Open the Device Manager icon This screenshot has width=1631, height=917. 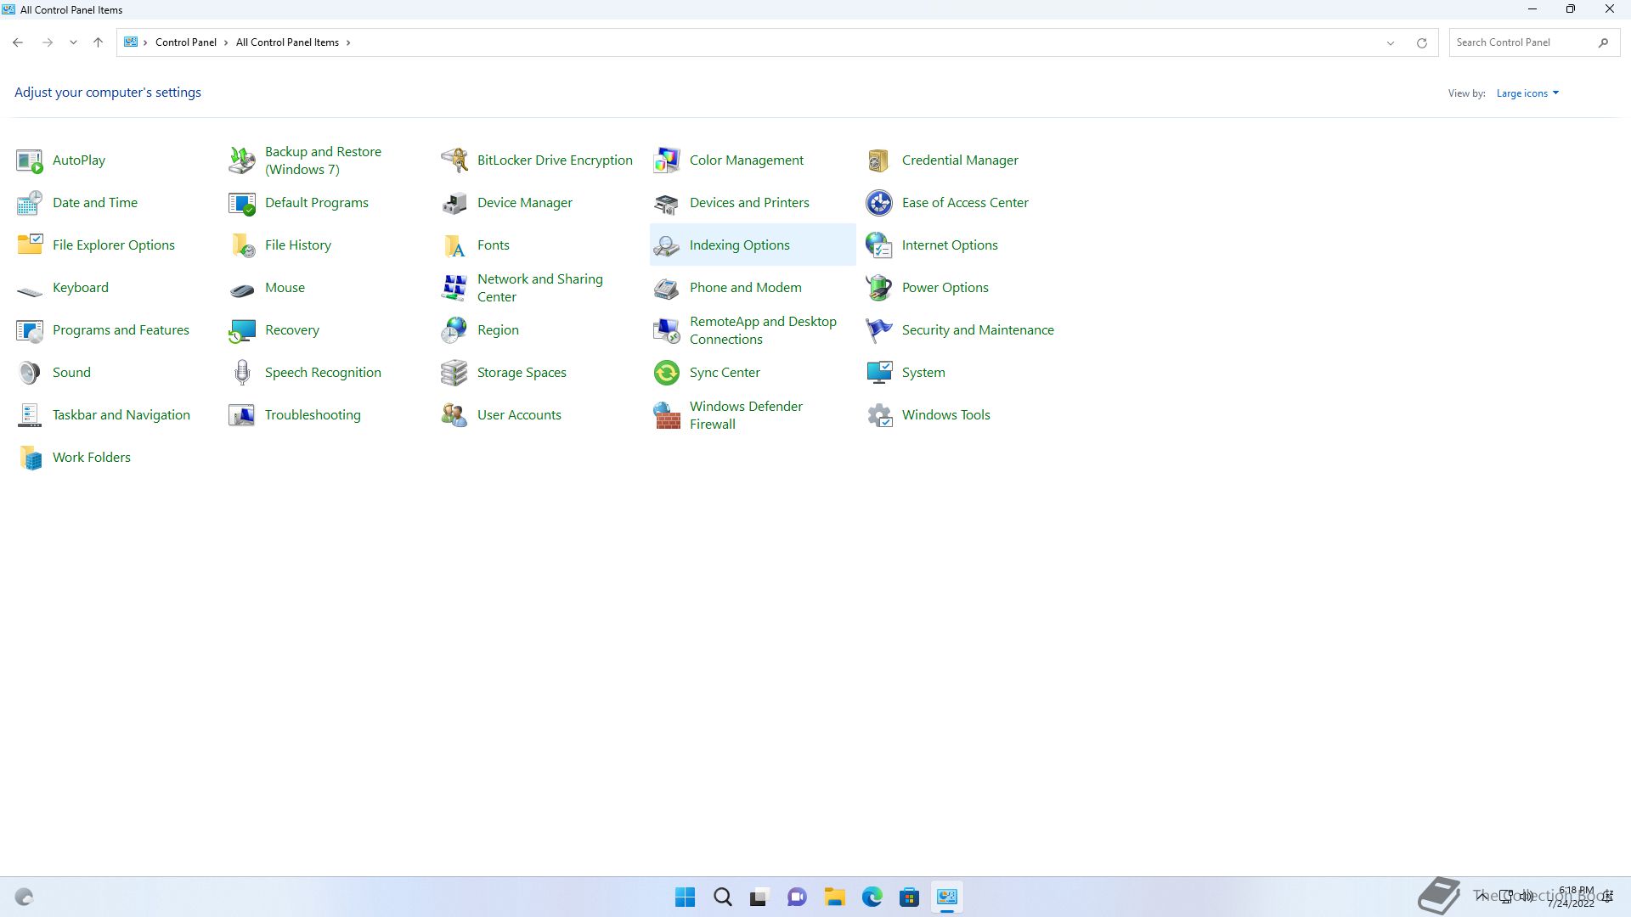tap(454, 203)
